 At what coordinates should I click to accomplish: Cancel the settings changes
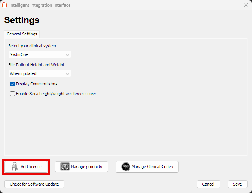(208, 184)
